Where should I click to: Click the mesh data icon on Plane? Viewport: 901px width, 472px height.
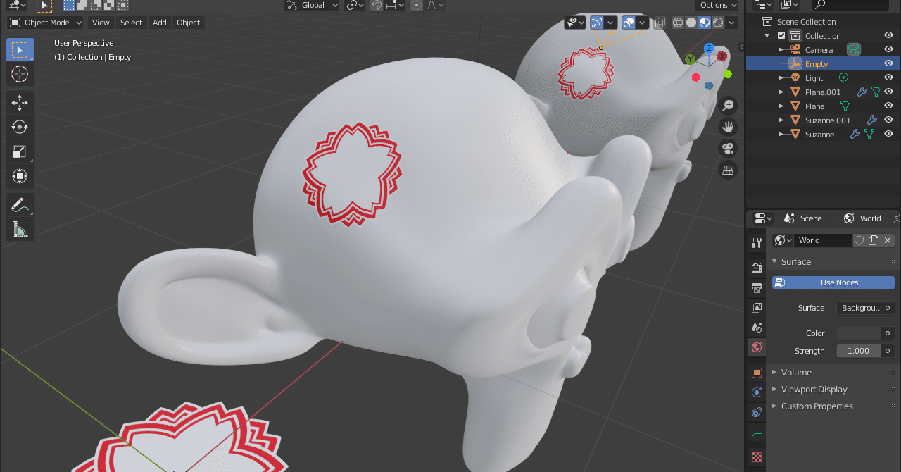[x=845, y=106]
